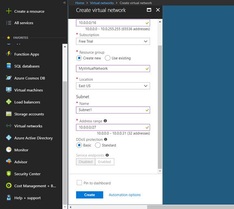Viewport: 234px width, 209px height.
Task: Select Standard DDoS protection radio
Action: [98, 145]
